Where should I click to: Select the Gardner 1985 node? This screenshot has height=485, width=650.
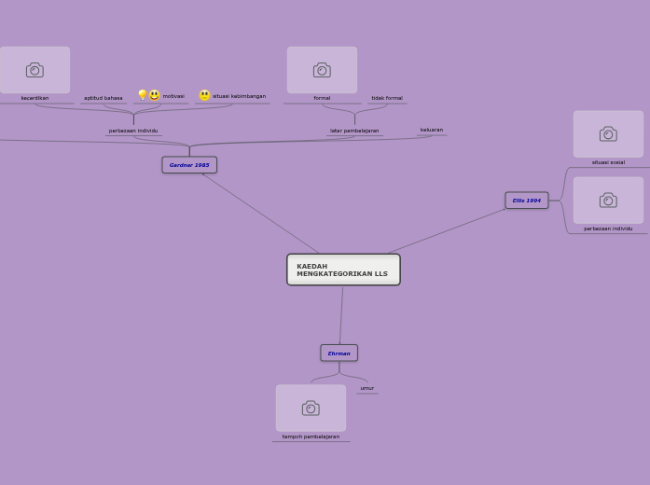[x=189, y=165]
